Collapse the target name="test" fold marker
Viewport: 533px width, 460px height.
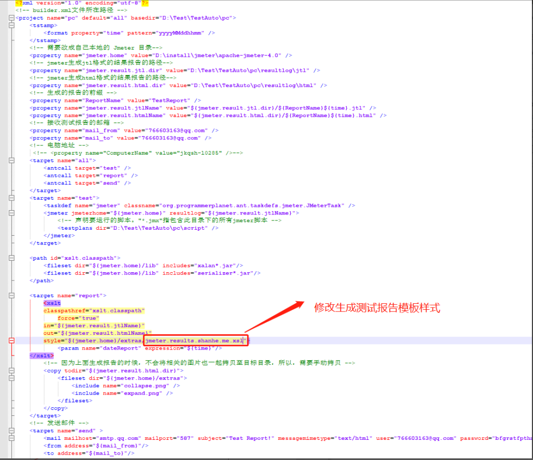point(11,198)
